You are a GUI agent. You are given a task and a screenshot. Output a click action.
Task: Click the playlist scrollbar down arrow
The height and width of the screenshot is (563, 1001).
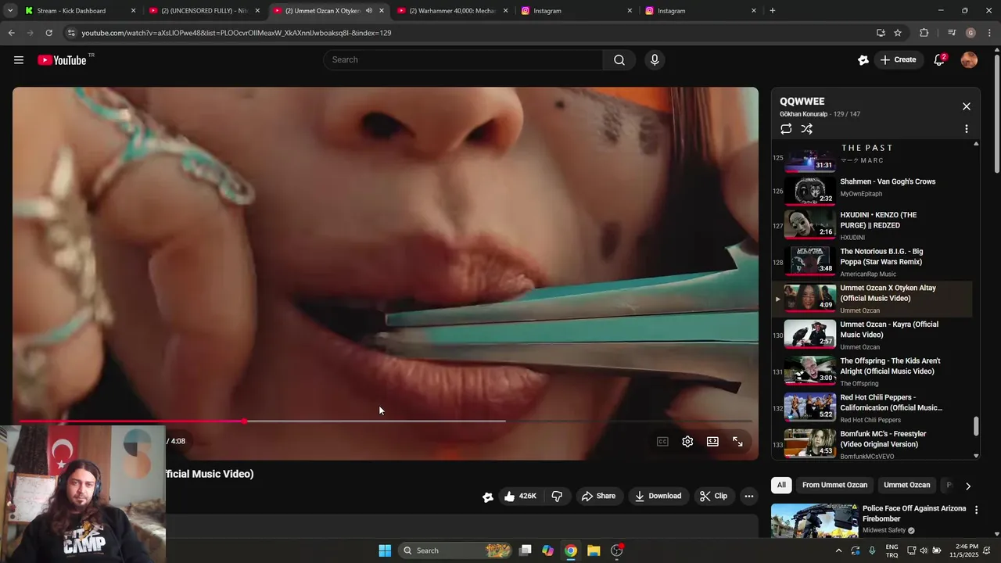click(976, 456)
